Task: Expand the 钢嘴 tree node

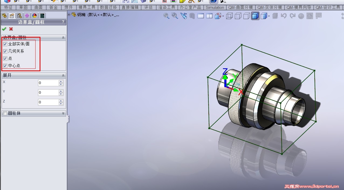Action: pyautogui.click(x=69, y=15)
